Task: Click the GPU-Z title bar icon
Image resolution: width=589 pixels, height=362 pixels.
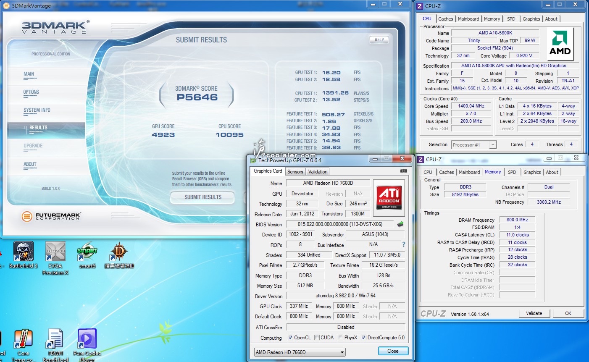Action: (253, 160)
